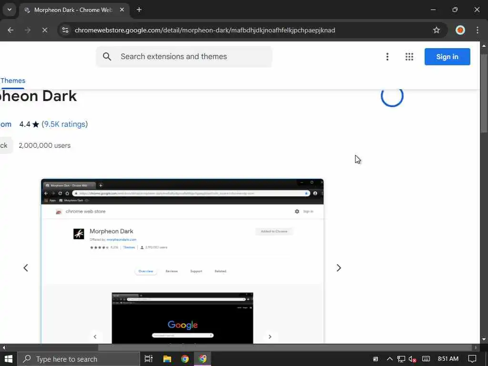The width and height of the screenshot is (488, 366).
Task: Click the 2,000,000 users text
Action: point(44,145)
